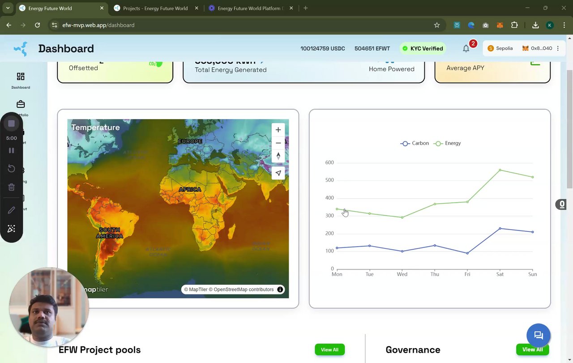Open the notifications bell

466,48
